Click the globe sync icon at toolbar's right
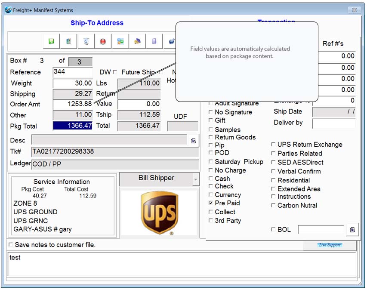The width and height of the screenshot is (367, 290). click(x=172, y=42)
